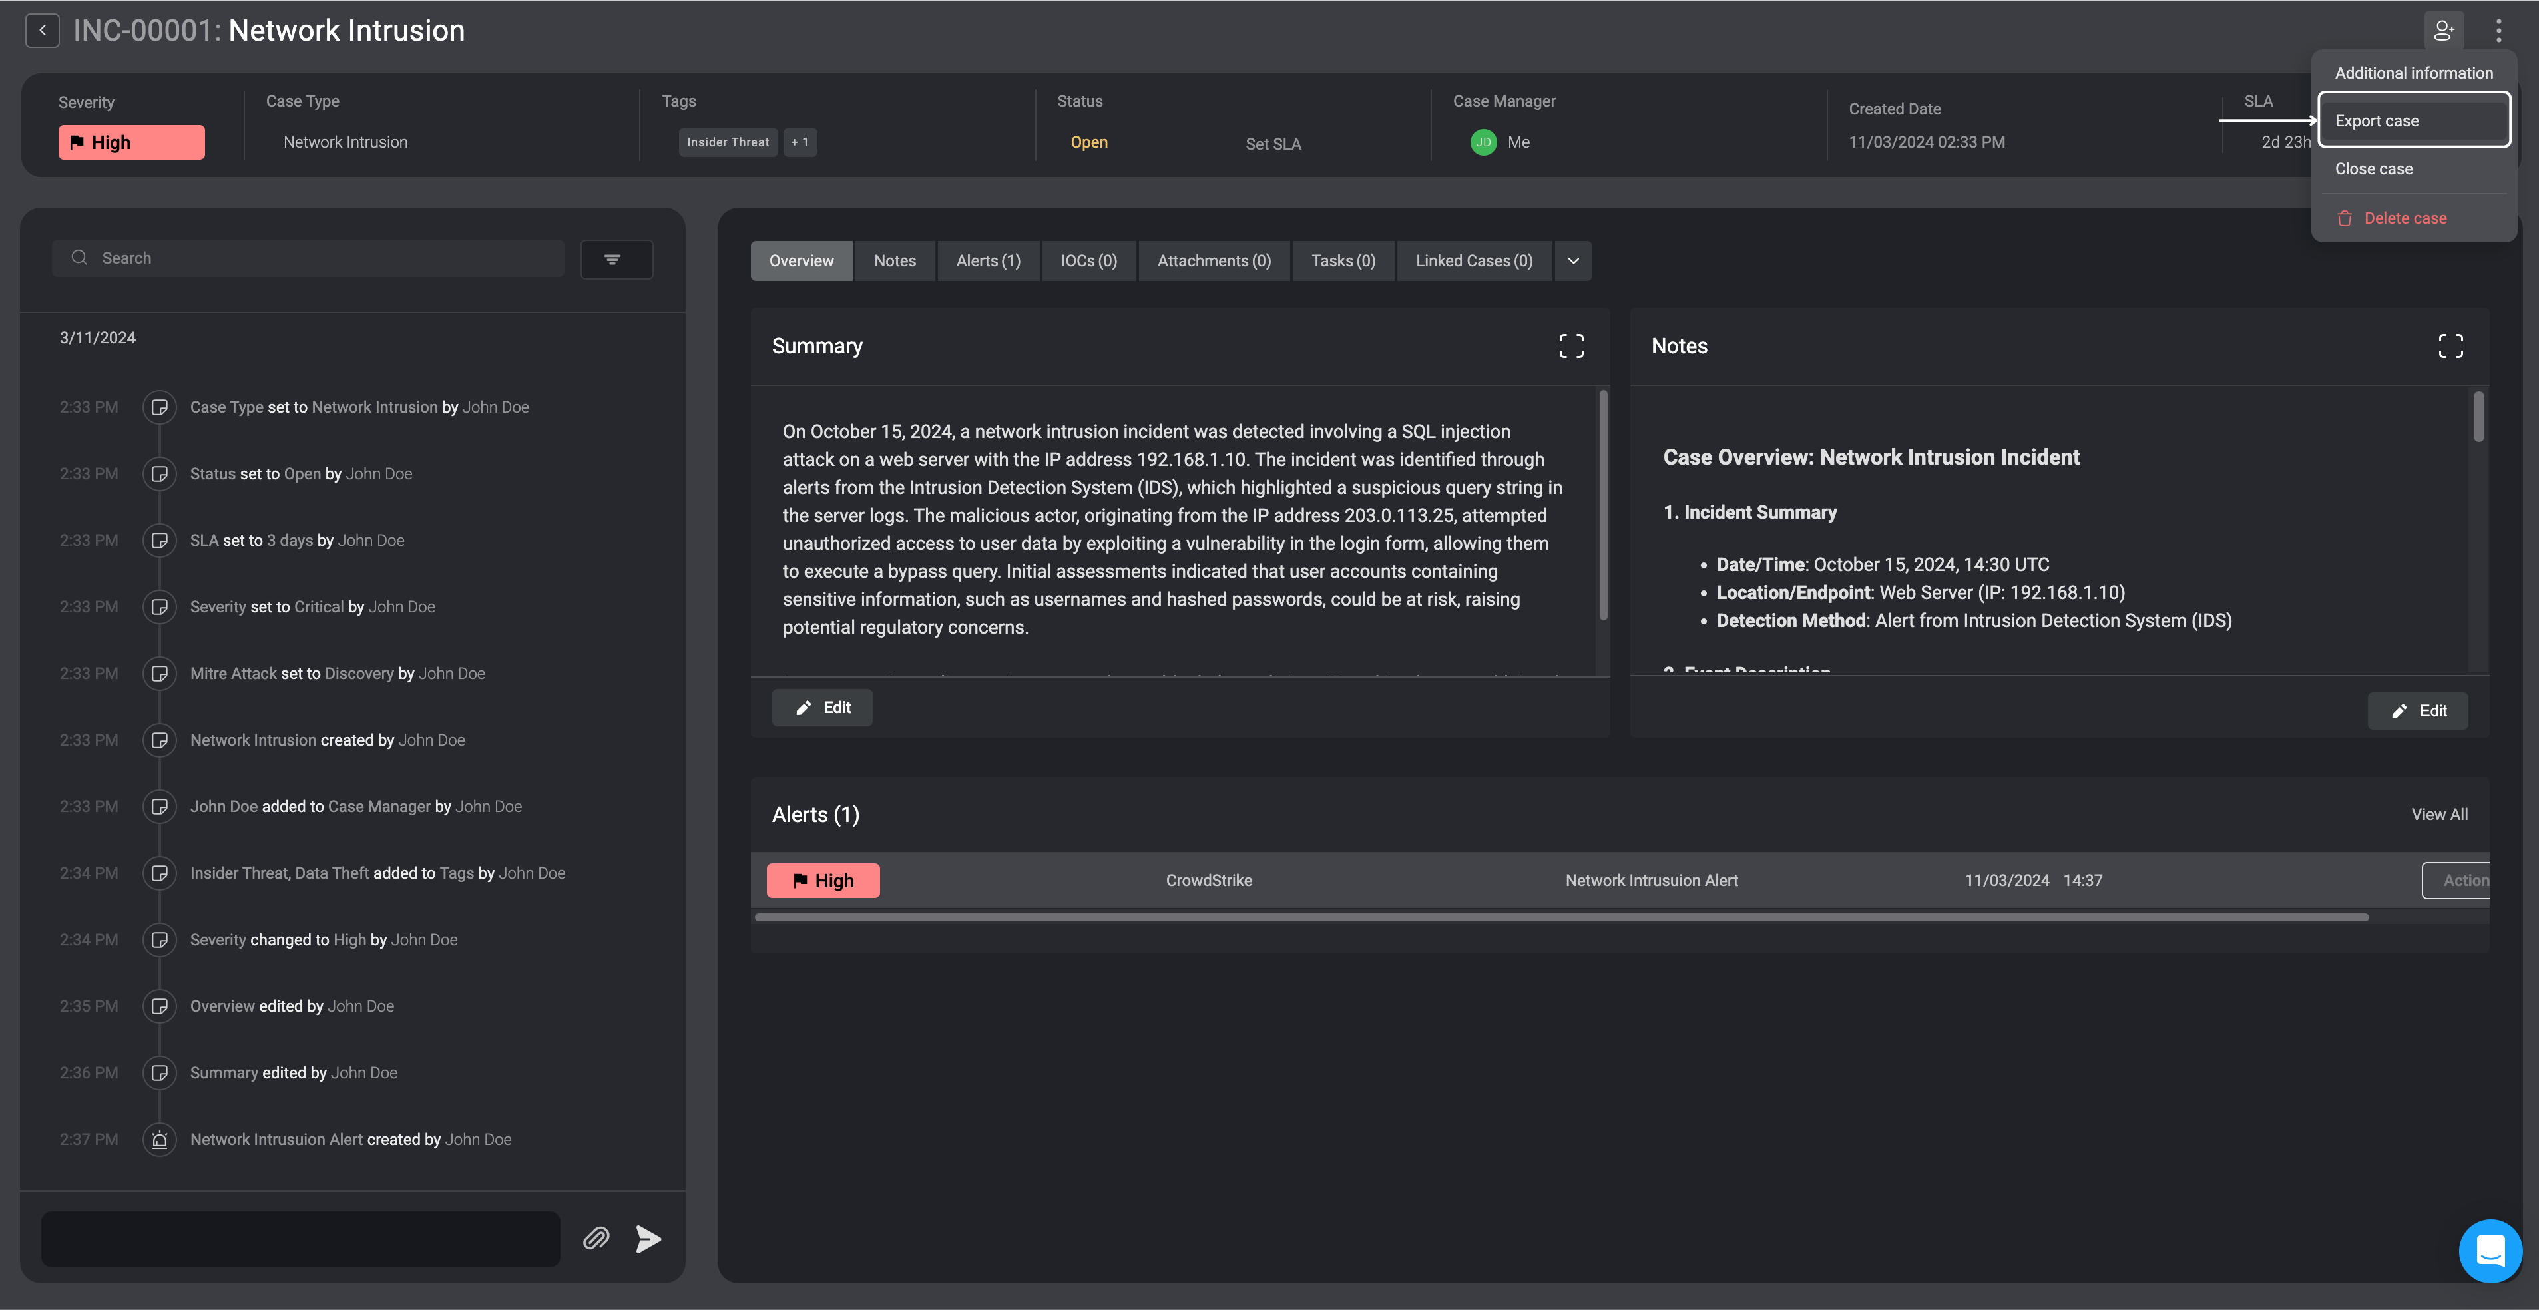Viewport: 2539px width, 1310px height.
Task: Click created date 11/03/2024 02:33 PM
Action: (x=1926, y=142)
